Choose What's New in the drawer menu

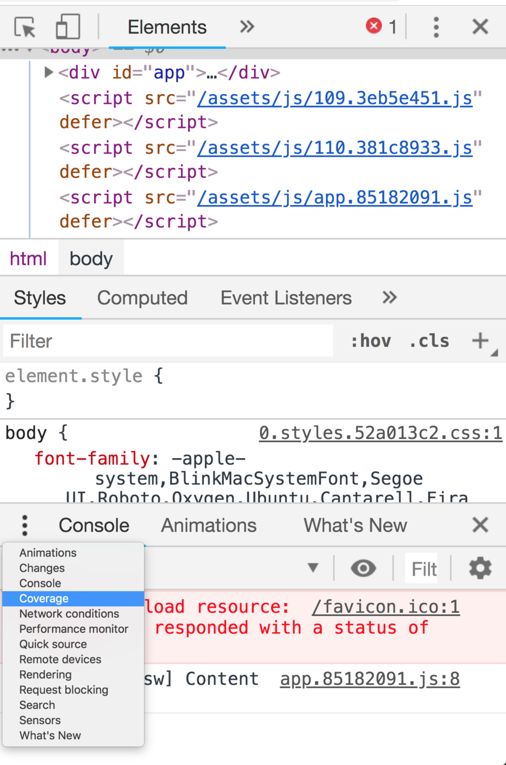(x=73, y=736)
